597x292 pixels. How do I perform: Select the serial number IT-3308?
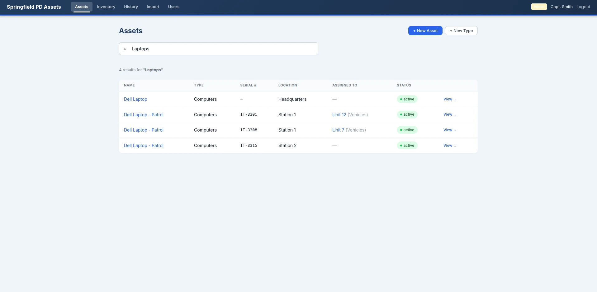pyautogui.click(x=249, y=130)
